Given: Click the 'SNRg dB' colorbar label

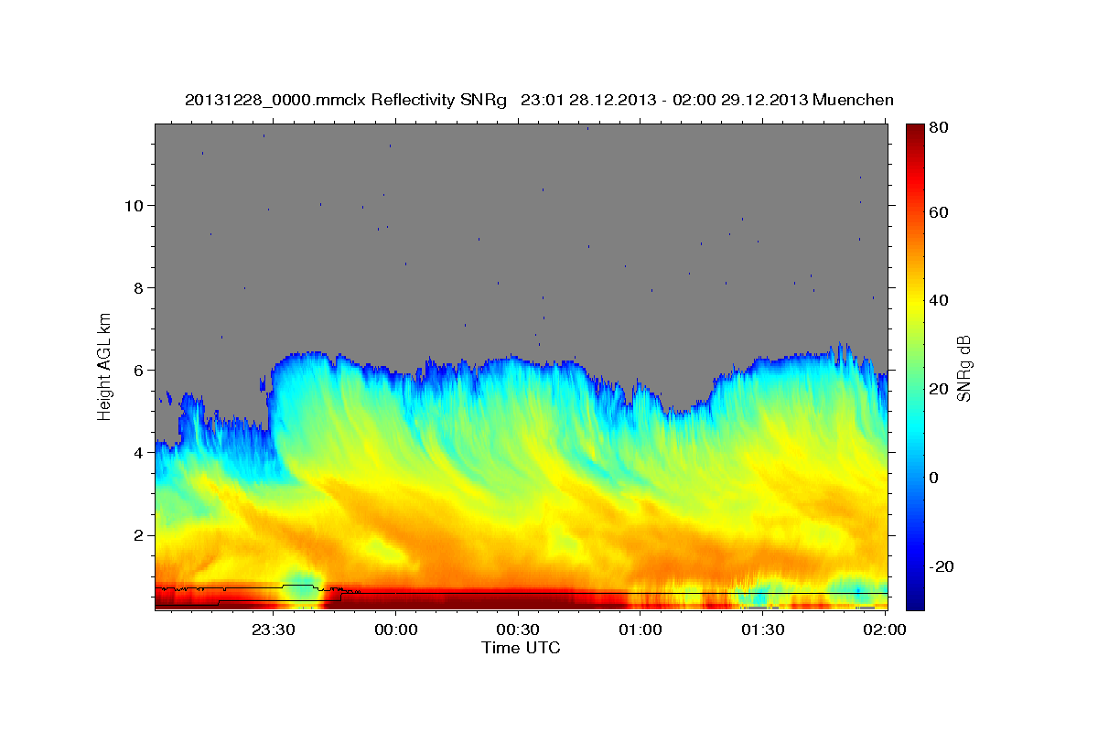Looking at the screenshot, I should 963,368.
